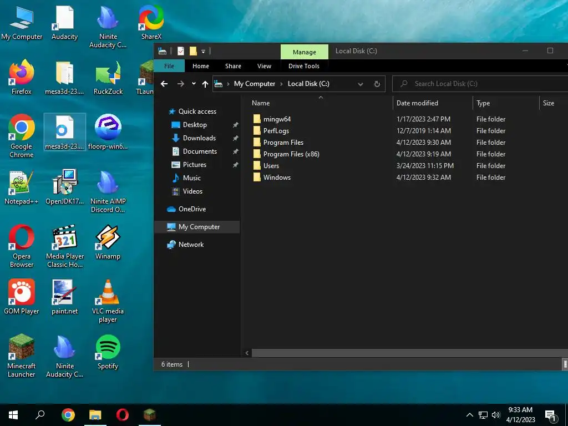Switch to the View ribbon tab
Viewport: 568px width, 426px height.
(264, 66)
